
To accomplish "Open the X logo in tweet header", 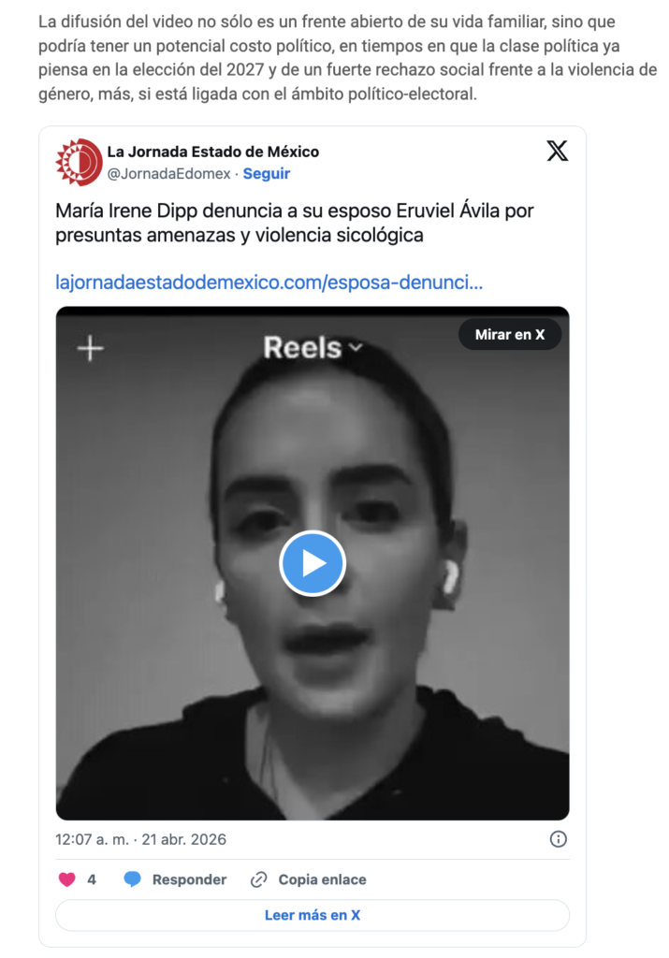I will pos(557,151).
